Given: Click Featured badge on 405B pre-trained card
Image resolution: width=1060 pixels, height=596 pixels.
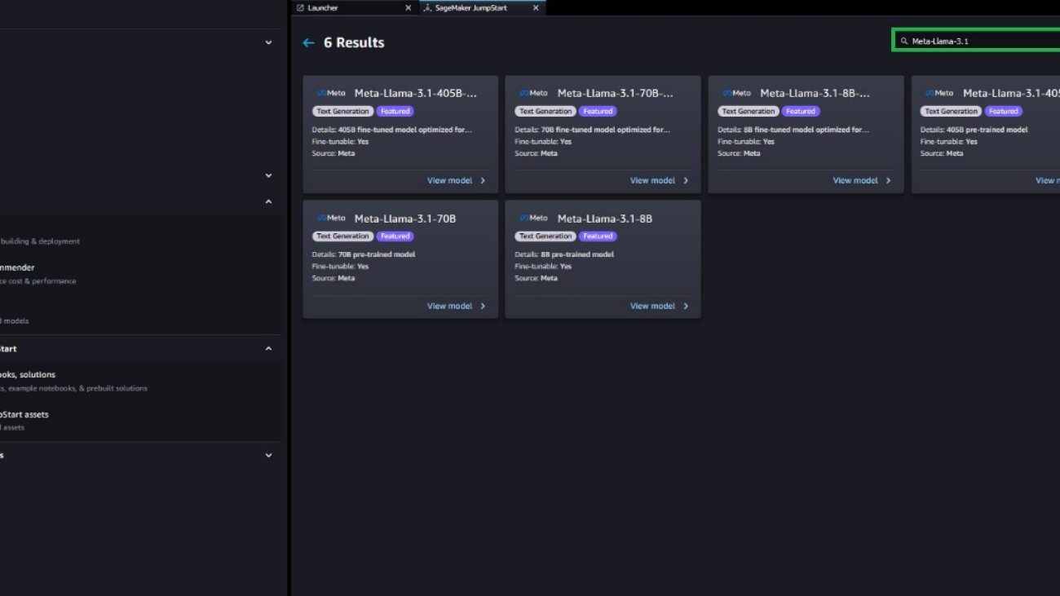Looking at the screenshot, I should coord(1004,112).
